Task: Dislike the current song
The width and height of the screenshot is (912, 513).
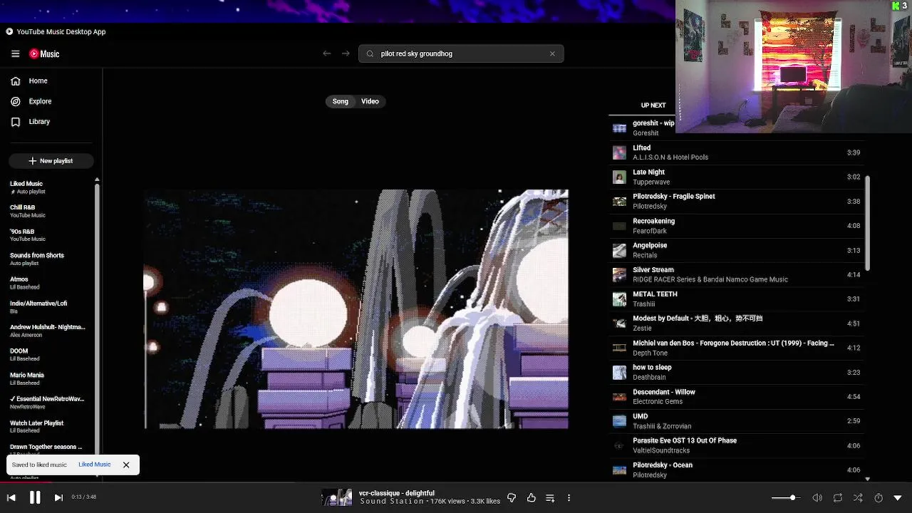Action: coord(511,498)
